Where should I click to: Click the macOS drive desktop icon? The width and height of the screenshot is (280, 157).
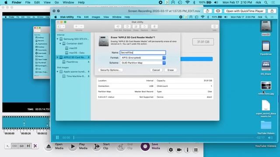[266, 26]
